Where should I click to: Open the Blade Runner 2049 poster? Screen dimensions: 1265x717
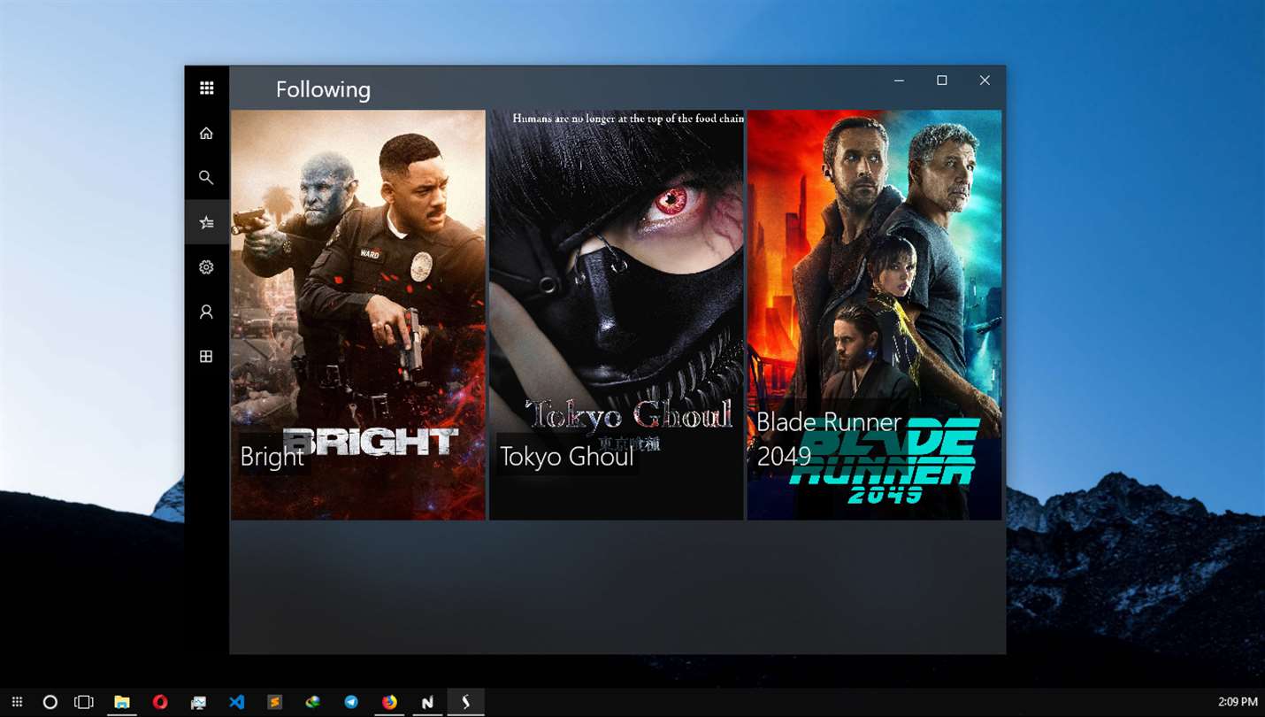pos(875,314)
